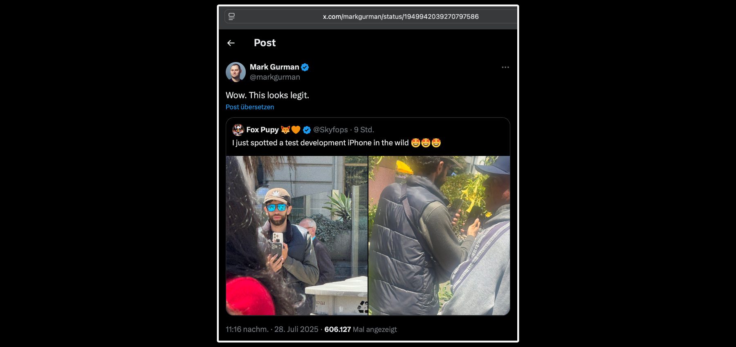Click the Post heading at top
The width and height of the screenshot is (736, 347).
[265, 43]
